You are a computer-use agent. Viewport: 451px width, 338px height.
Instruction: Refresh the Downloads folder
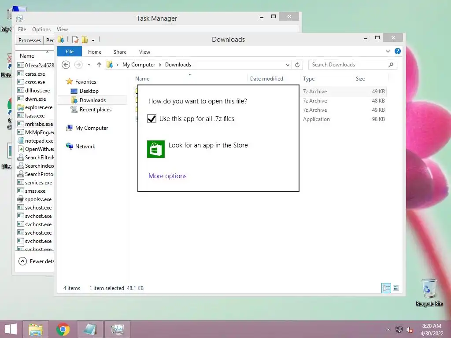coord(297,65)
